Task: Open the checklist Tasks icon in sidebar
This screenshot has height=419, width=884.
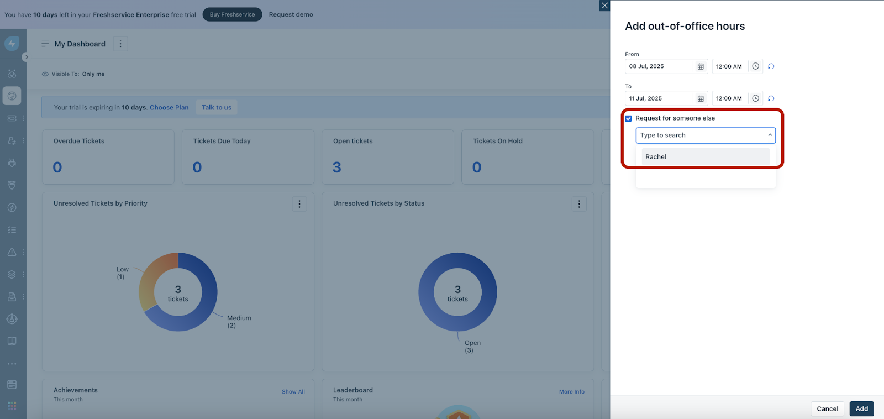Action: [x=12, y=230]
